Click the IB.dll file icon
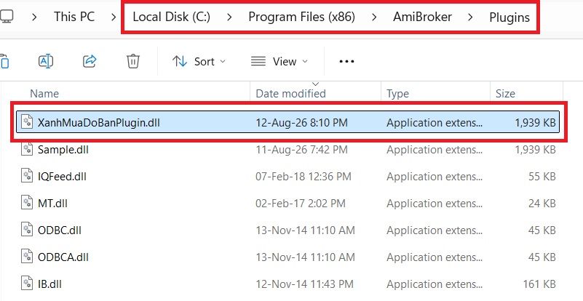 (x=27, y=284)
